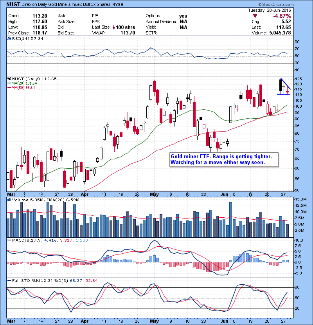Image resolution: width=313 pixels, height=325 pixels.
Task: Click the VWAP value 113.70
Action: click(x=128, y=33)
